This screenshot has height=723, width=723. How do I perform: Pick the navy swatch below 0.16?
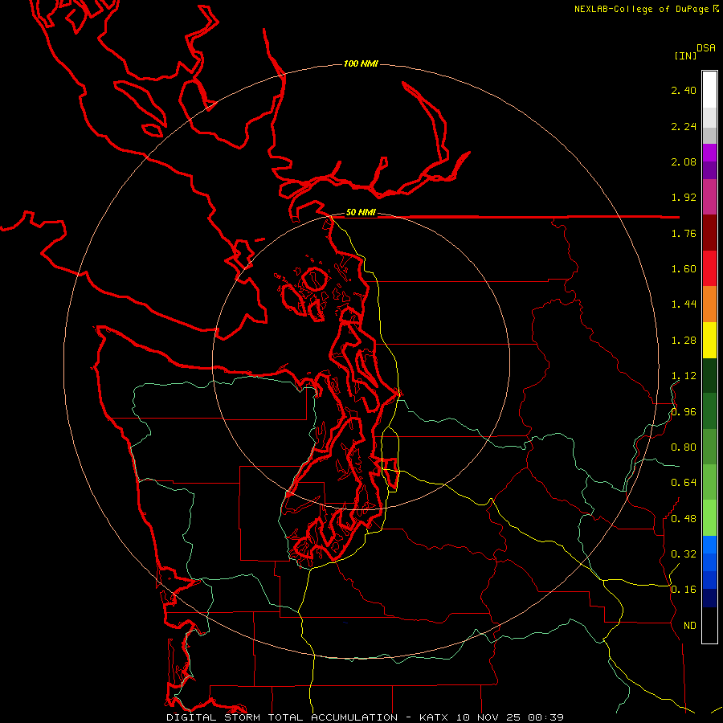pyautogui.click(x=709, y=598)
